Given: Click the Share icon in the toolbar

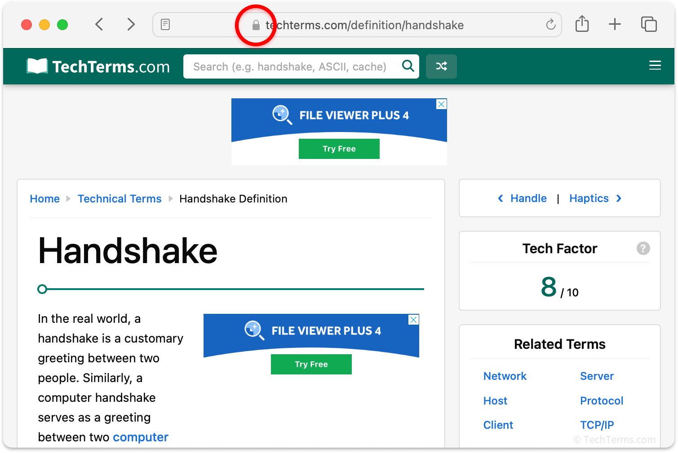Looking at the screenshot, I should [582, 24].
